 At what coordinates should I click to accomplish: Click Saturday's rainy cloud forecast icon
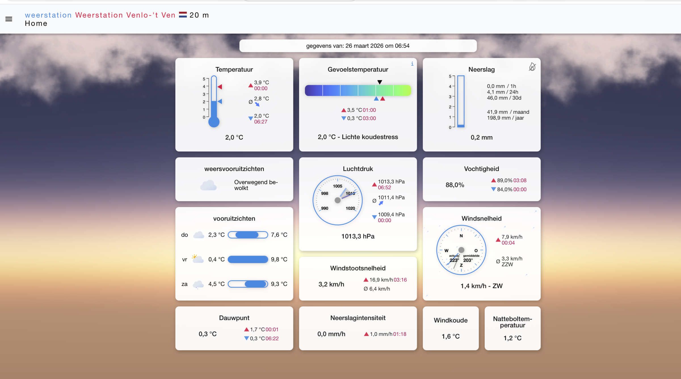tap(198, 284)
